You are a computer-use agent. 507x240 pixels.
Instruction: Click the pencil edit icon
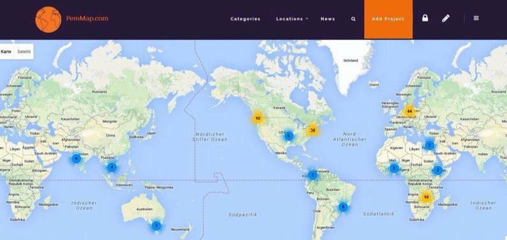(x=446, y=19)
